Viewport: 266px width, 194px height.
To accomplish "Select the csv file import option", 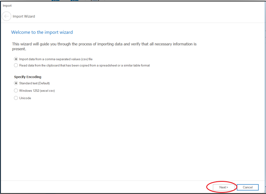I will coord(16,59).
